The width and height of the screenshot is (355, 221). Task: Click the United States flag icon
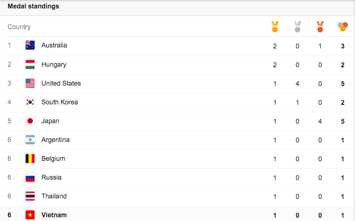click(30, 83)
